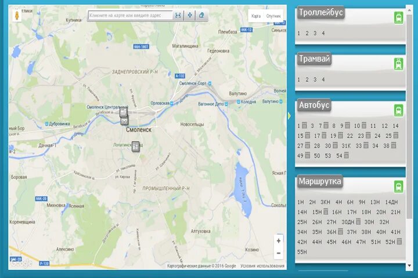Viewport: 418px width, 278px height.
Task: Select marshrutka route 55Н
Action: 302,252
